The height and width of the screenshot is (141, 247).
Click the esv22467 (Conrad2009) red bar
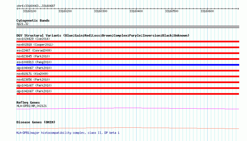tap(128, 53)
